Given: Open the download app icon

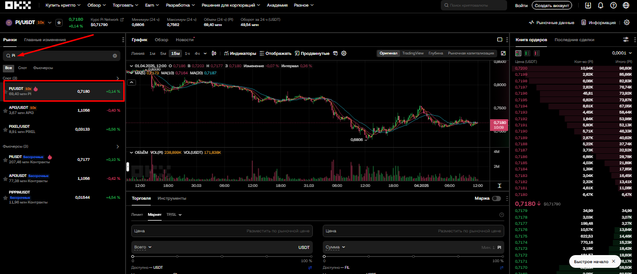Looking at the screenshot, I should point(588,6).
